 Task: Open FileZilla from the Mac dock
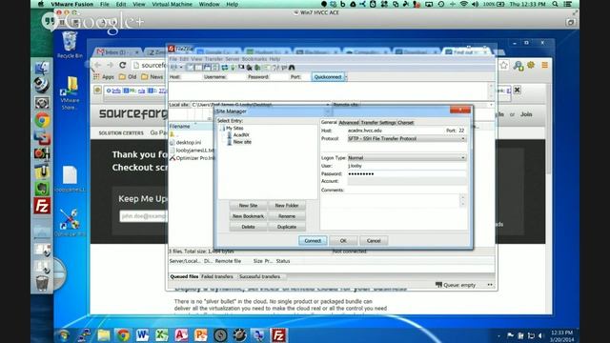(42, 206)
